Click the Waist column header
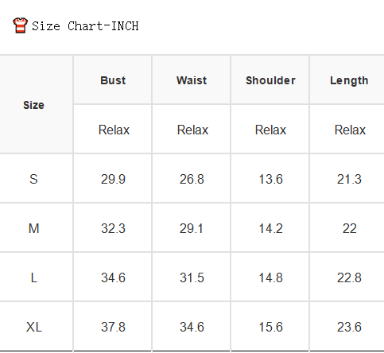Screen dimensions: 384x353 point(192,80)
